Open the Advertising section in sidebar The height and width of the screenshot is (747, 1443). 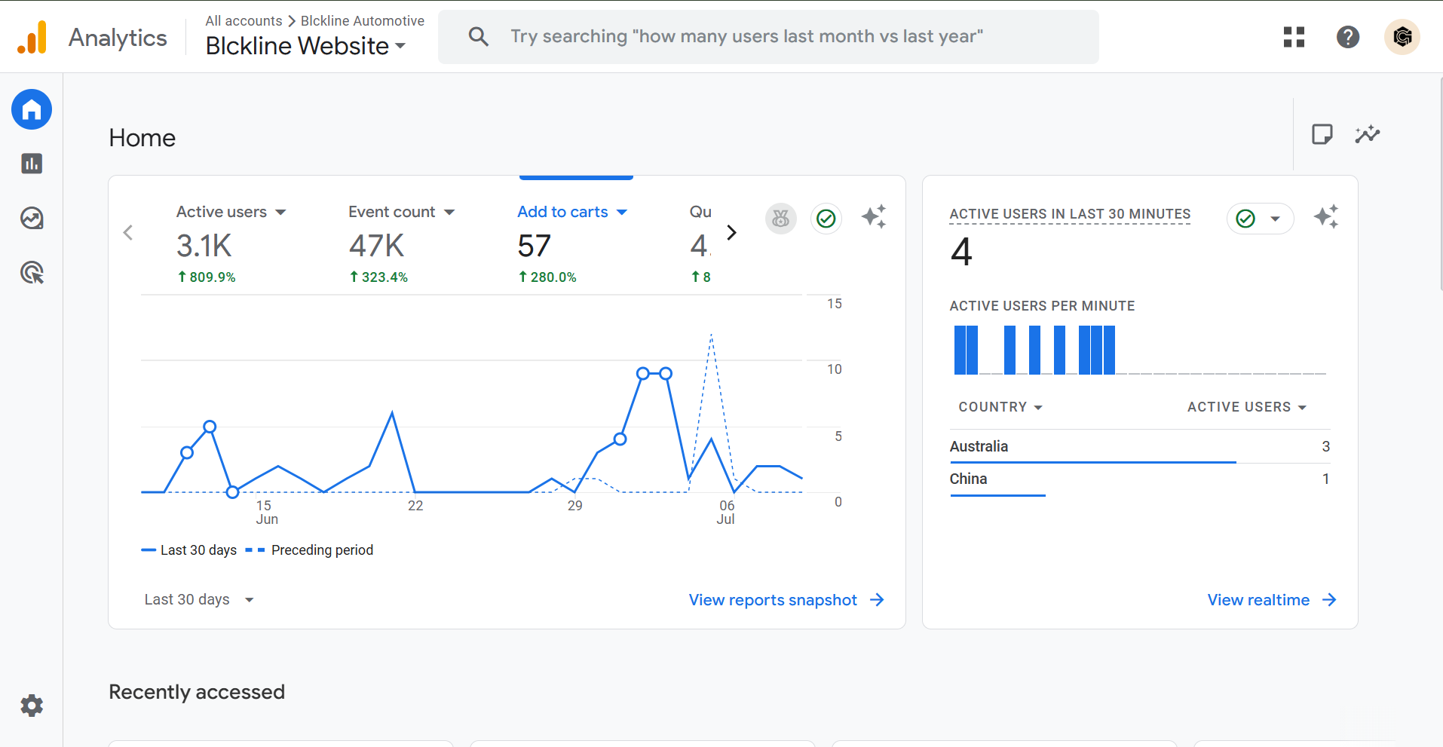[x=32, y=272]
